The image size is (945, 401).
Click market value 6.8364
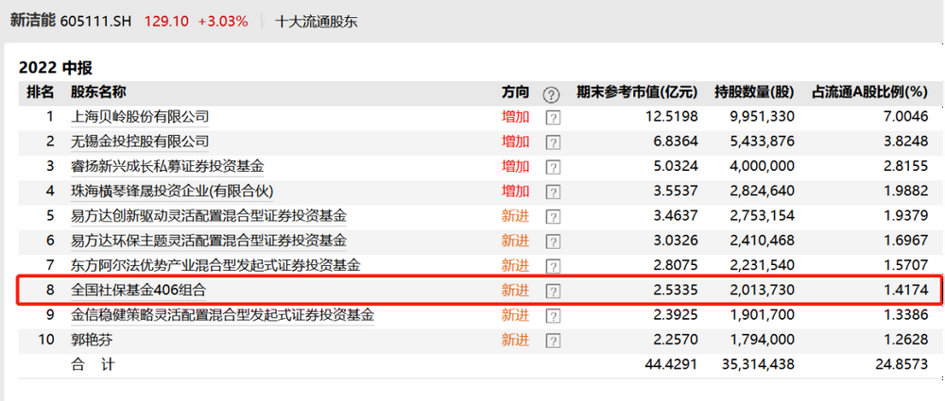click(x=675, y=142)
